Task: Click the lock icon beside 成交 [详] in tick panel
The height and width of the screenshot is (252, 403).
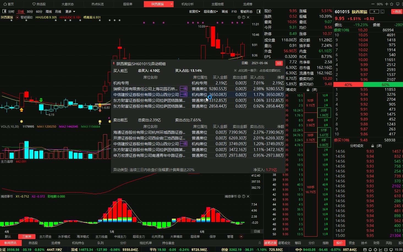Action: click(x=308, y=90)
